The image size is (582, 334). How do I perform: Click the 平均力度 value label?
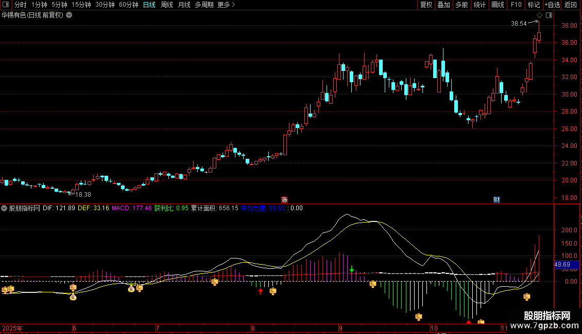(263, 208)
